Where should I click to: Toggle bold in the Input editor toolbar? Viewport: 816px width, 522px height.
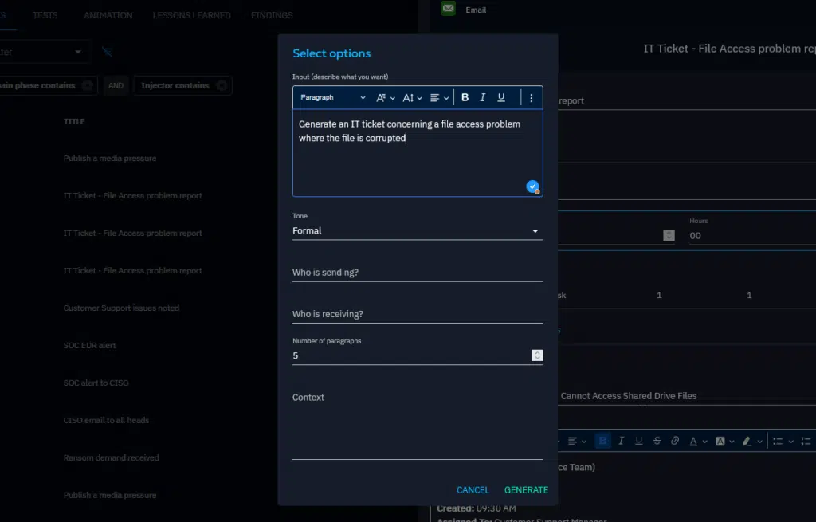pos(465,97)
